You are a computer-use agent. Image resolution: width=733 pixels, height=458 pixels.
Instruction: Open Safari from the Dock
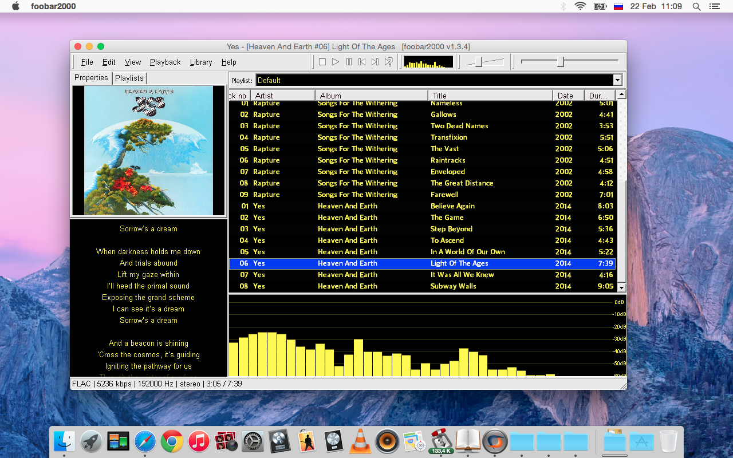[x=145, y=441]
